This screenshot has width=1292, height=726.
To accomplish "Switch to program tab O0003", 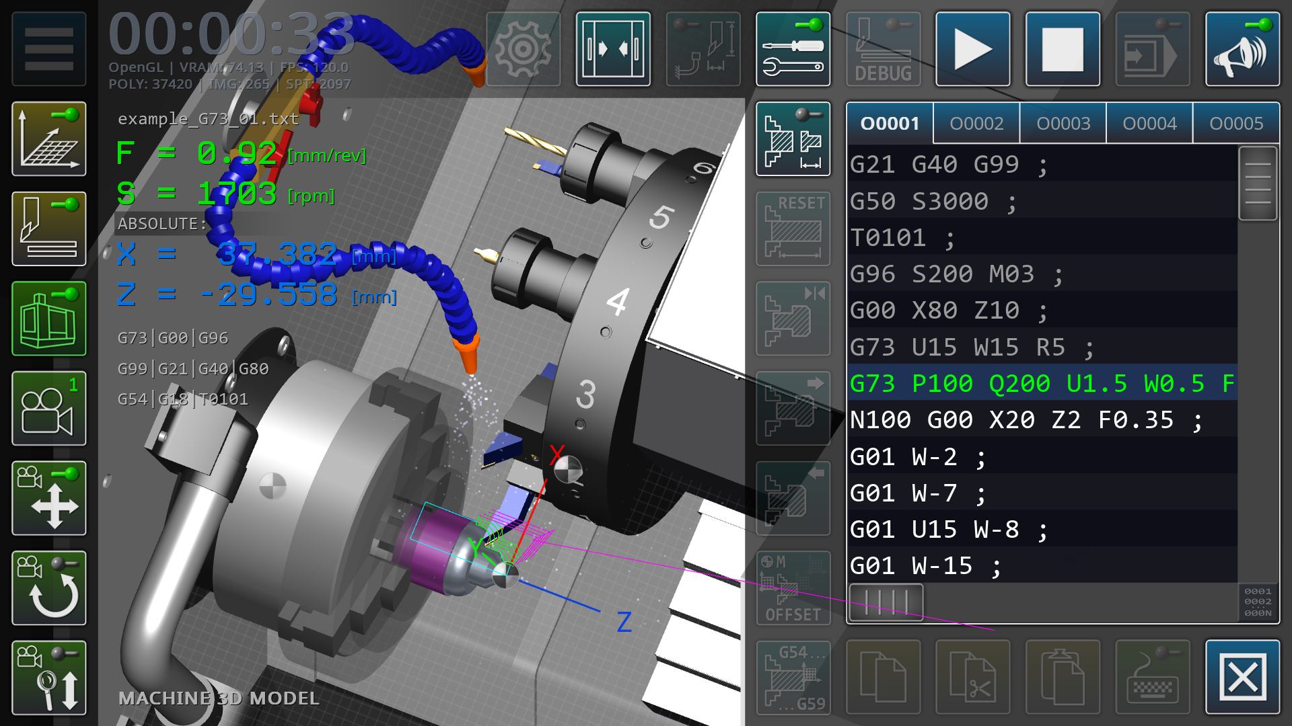I will click(x=1063, y=124).
